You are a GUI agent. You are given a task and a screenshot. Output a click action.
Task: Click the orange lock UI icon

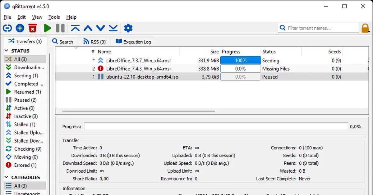[x=365, y=28]
